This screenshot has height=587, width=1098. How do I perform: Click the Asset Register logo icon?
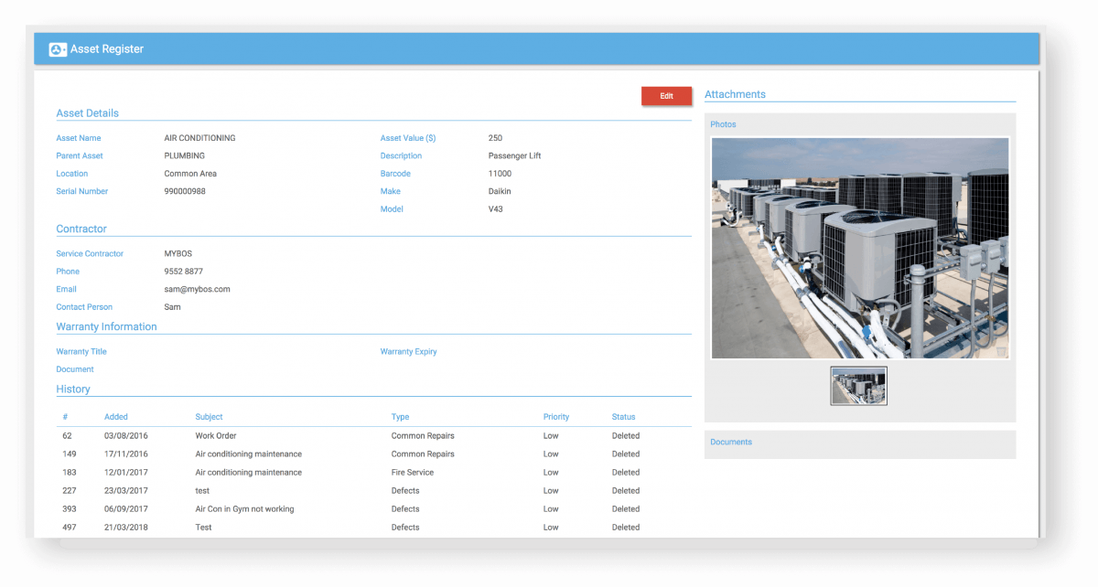point(58,49)
